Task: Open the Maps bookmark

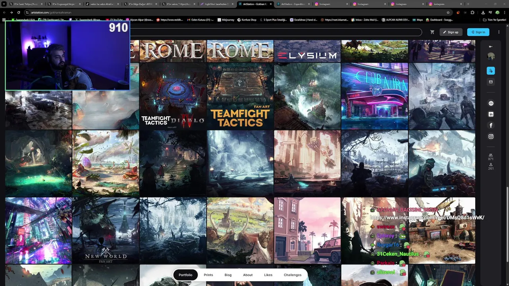Action: [418, 19]
